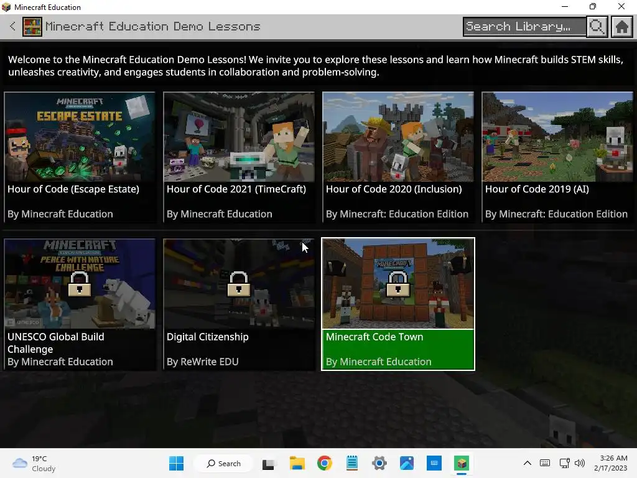Open Task View on the taskbar
The height and width of the screenshot is (478, 637).
pyautogui.click(x=268, y=463)
